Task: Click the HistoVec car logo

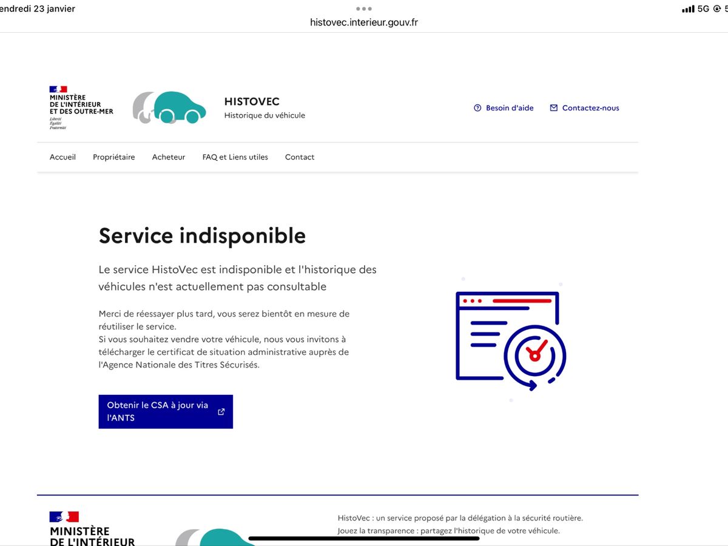Action: (169, 107)
